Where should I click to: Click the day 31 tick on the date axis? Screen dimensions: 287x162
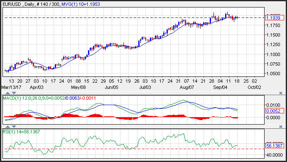[x=179, y=81]
